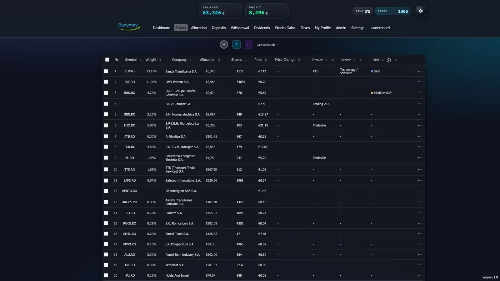
Task: Click the Safe risk label for TLV.RO
Action: (x=376, y=71)
